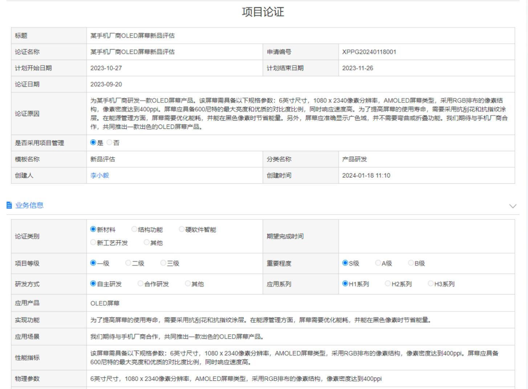
Task: Set 项目等级 to 三级
Action: click(163, 263)
